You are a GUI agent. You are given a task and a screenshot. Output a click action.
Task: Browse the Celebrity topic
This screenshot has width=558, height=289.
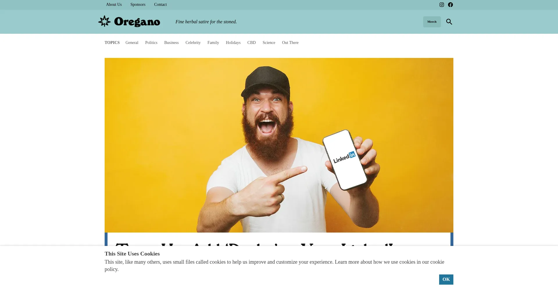[x=193, y=43]
